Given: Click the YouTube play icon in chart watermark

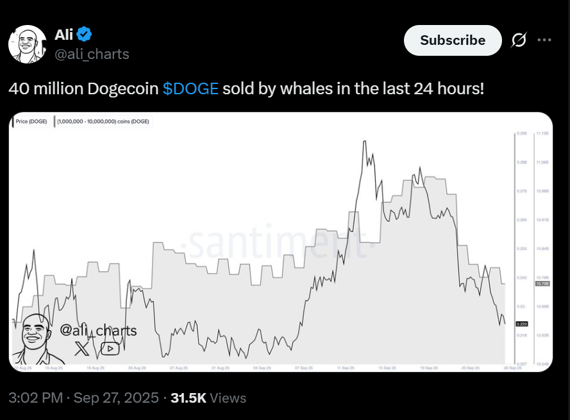Looking at the screenshot, I should pyautogui.click(x=110, y=349).
